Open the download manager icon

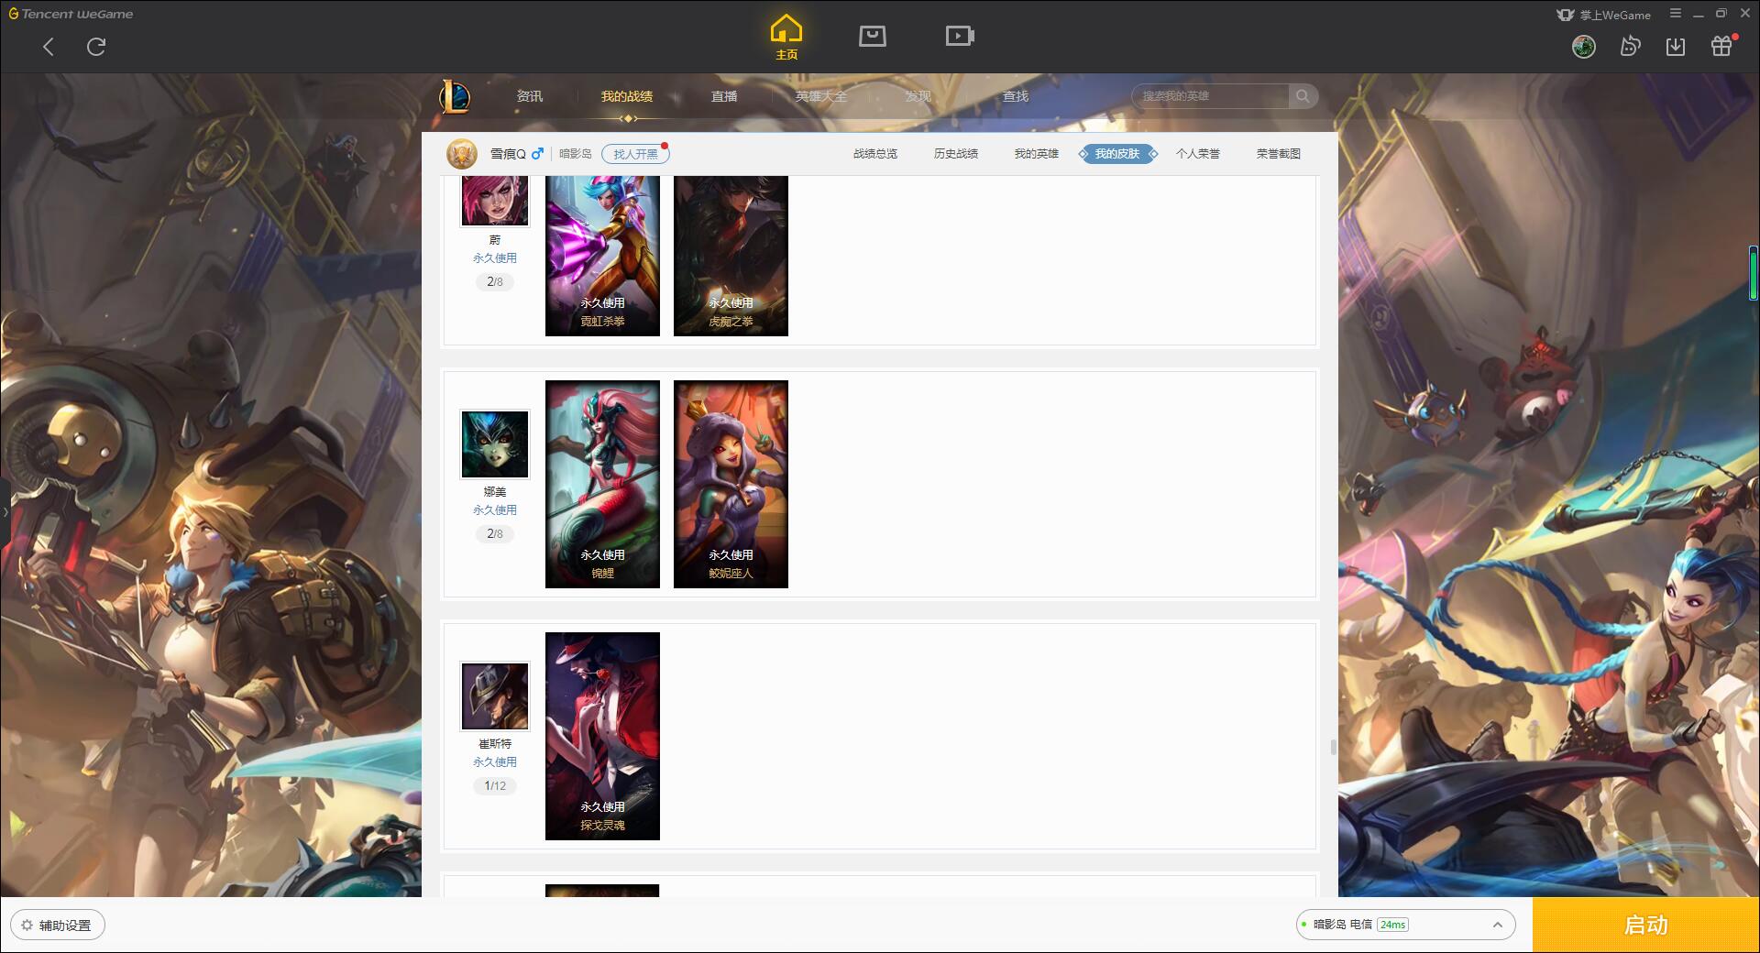[x=1676, y=47]
